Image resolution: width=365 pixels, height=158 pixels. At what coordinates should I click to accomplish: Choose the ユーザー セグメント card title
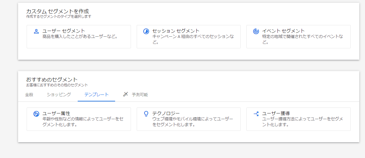(x=64, y=31)
